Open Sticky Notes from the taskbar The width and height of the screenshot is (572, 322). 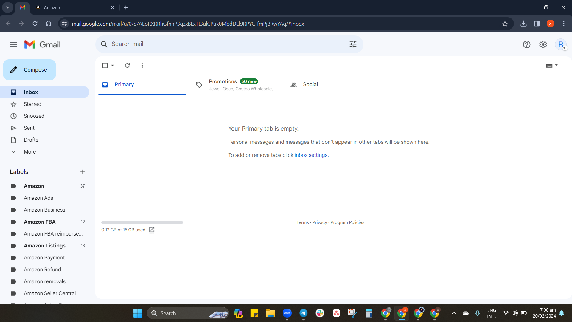[x=254, y=313]
